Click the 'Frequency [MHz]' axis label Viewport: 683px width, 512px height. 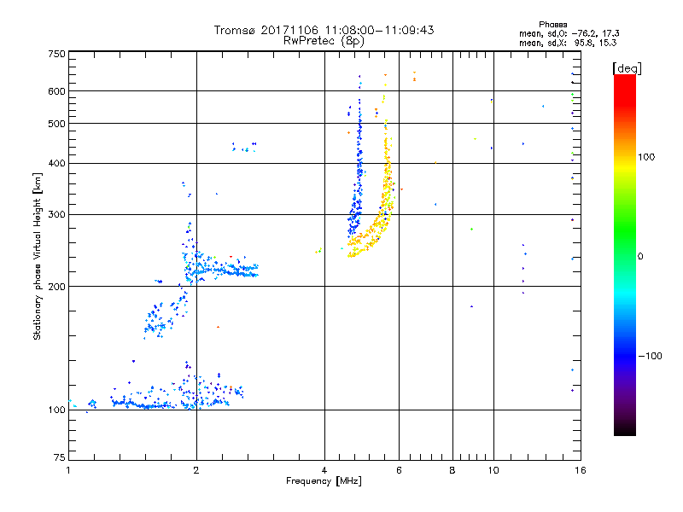(324, 481)
